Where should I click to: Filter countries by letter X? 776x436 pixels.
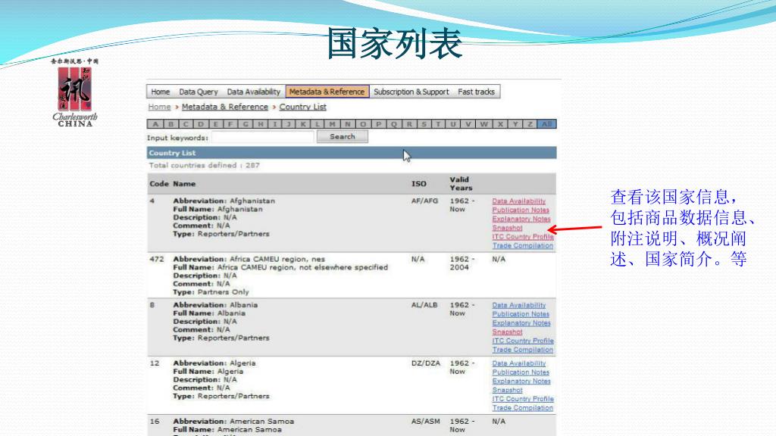click(x=500, y=124)
